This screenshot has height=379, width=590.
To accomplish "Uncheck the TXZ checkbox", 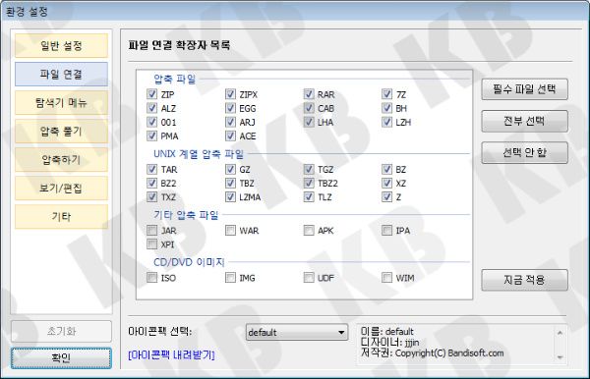I will tap(151, 196).
